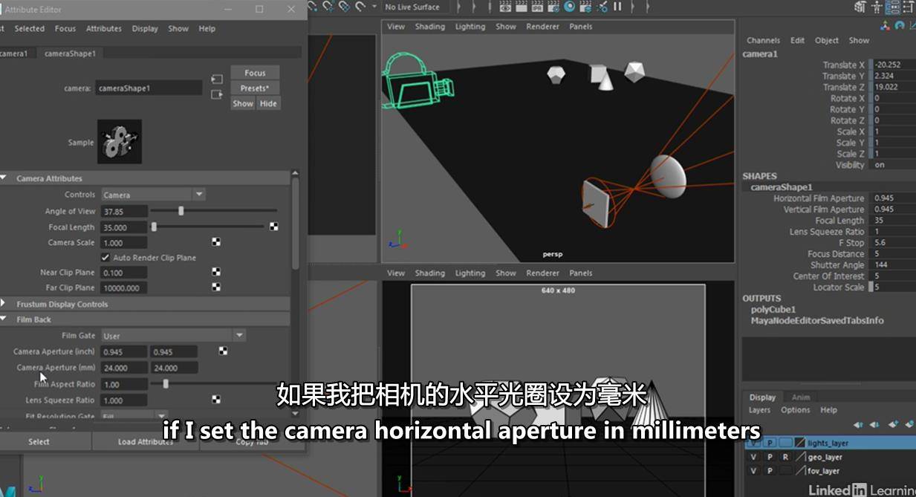
Task: Toggle Auto Render Clip Plane checkbox
Action: (x=105, y=257)
